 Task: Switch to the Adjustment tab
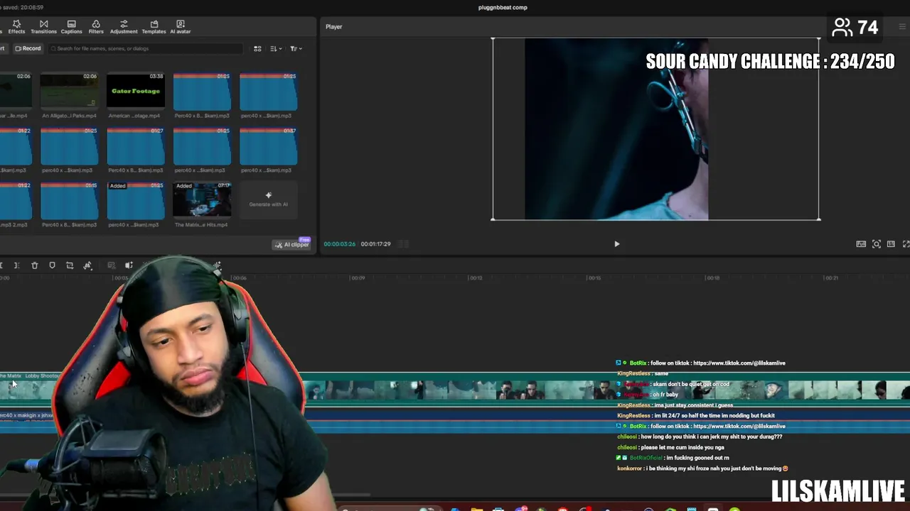pyautogui.click(x=124, y=27)
